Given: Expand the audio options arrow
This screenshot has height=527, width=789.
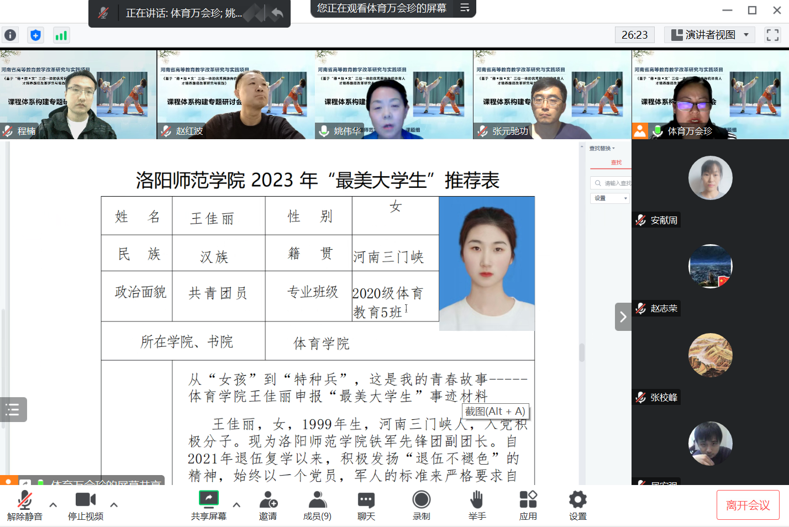Looking at the screenshot, I should coord(53,504).
